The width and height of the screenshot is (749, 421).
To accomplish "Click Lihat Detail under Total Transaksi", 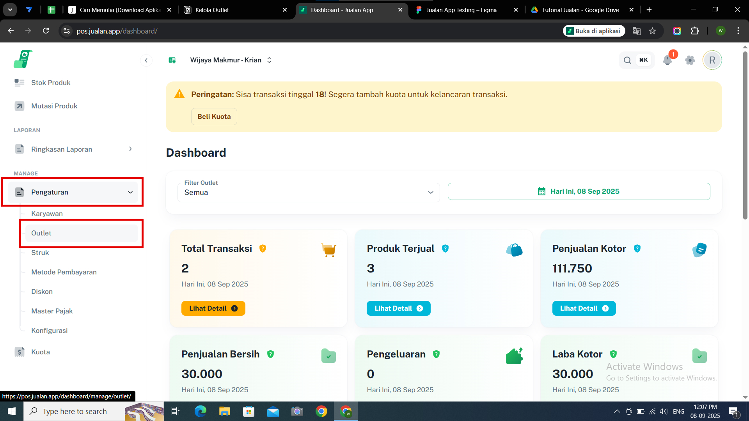I will (x=213, y=308).
